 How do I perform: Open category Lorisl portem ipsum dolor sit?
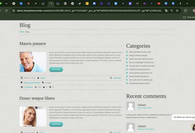141,73
